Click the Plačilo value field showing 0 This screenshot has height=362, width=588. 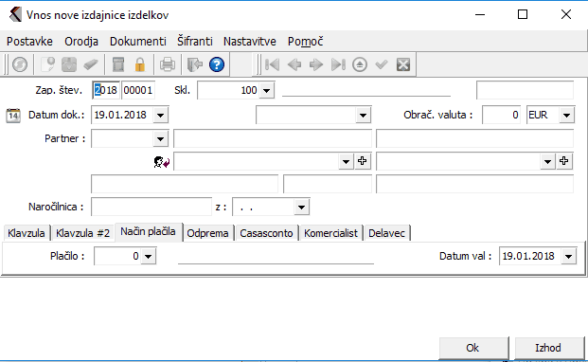[x=117, y=256]
